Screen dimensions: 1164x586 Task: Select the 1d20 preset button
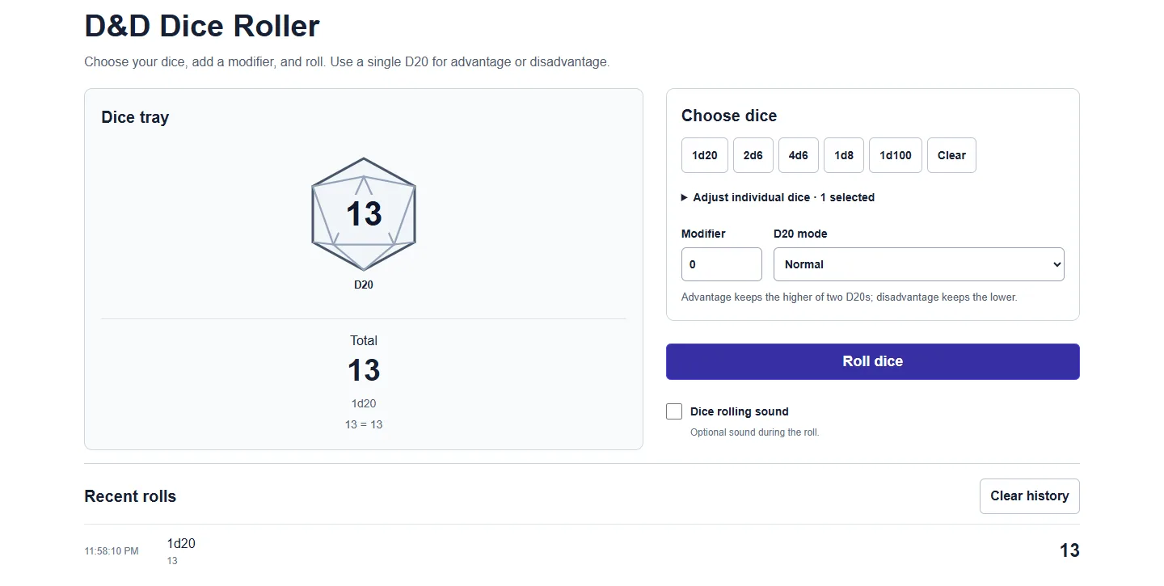[x=705, y=155]
